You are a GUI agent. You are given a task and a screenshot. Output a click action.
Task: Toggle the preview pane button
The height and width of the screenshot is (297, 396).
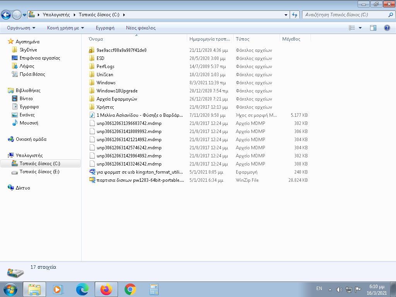coord(373,28)
